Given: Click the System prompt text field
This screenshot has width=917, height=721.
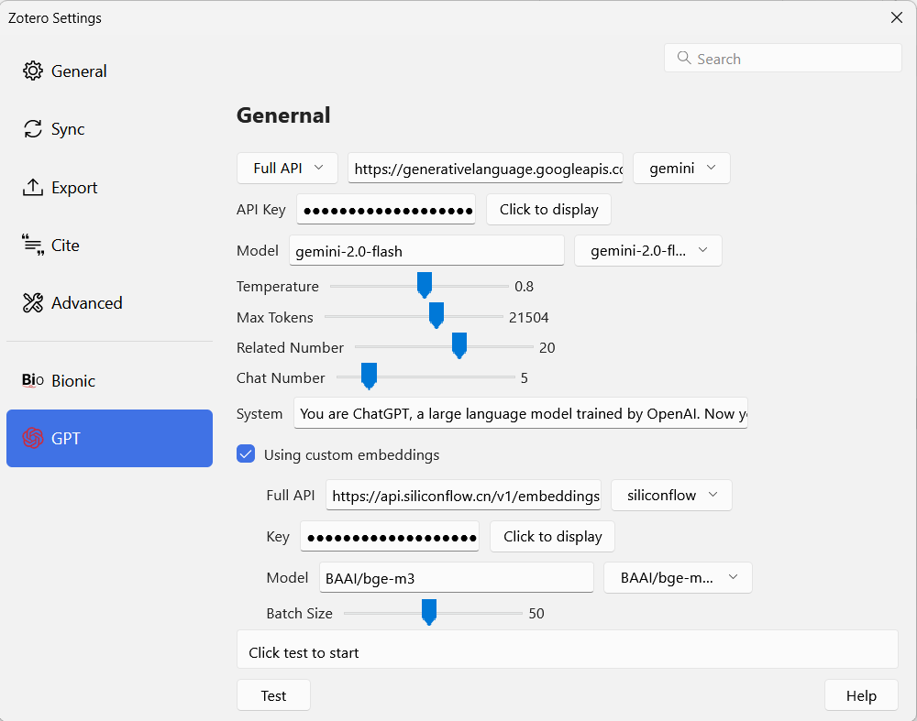Looking at the screenshot, I should click(520, 413).
